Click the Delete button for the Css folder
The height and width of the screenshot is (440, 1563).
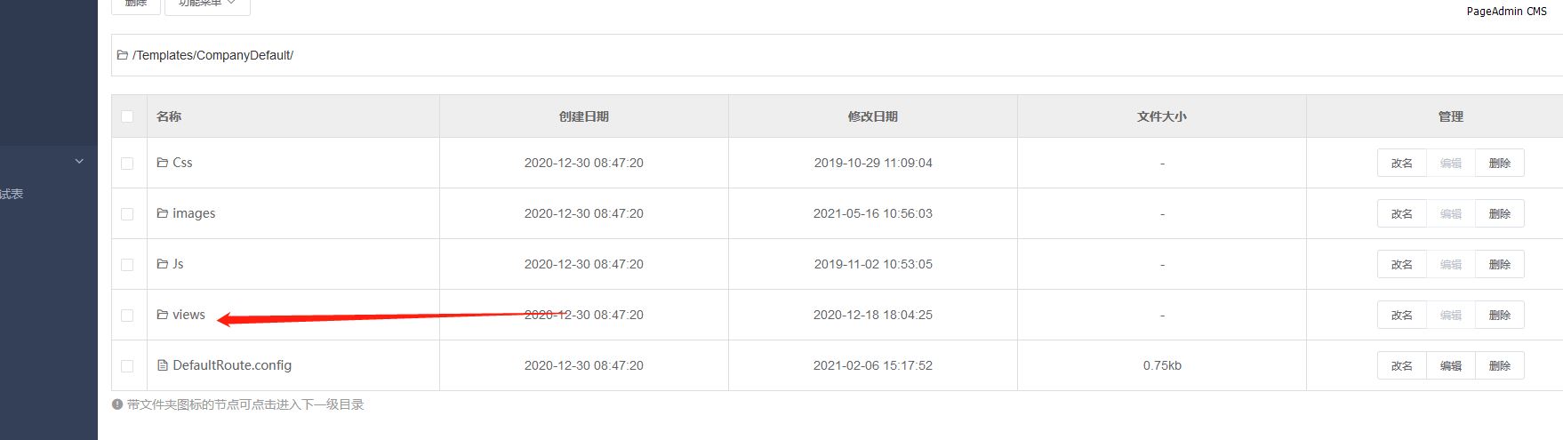(x=1500, y=163)
